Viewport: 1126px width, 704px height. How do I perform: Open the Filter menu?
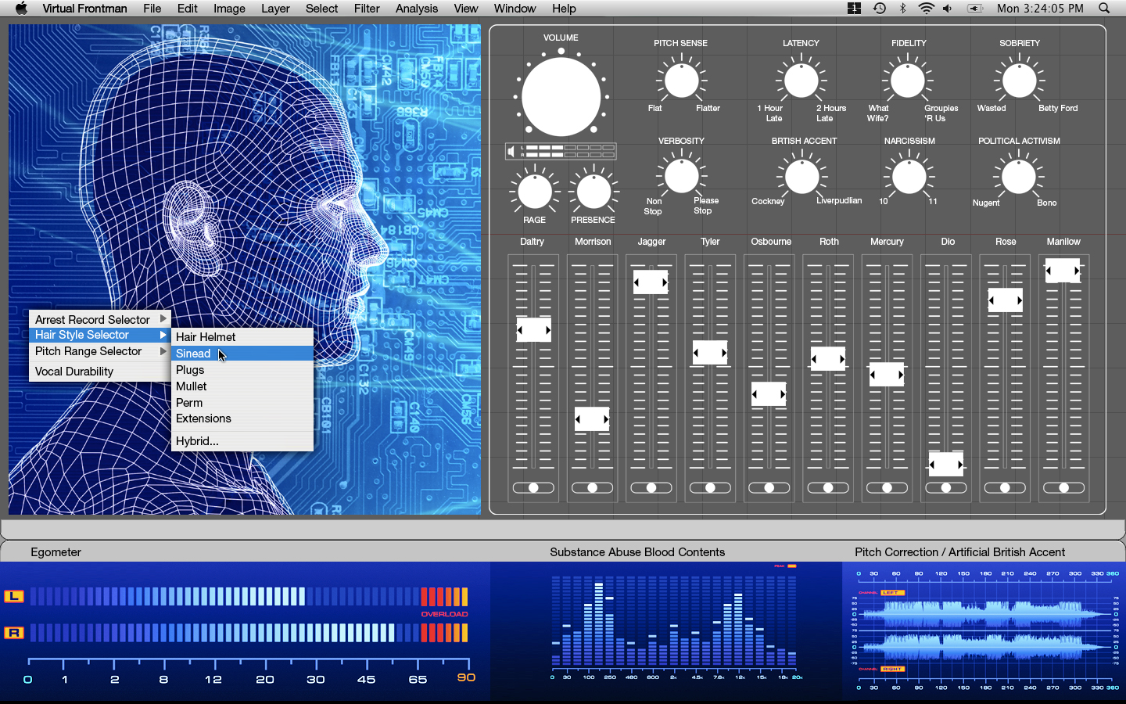pos(367,9)
